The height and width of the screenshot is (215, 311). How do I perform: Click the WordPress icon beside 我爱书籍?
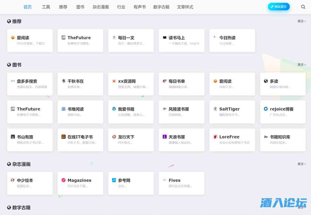114,109
